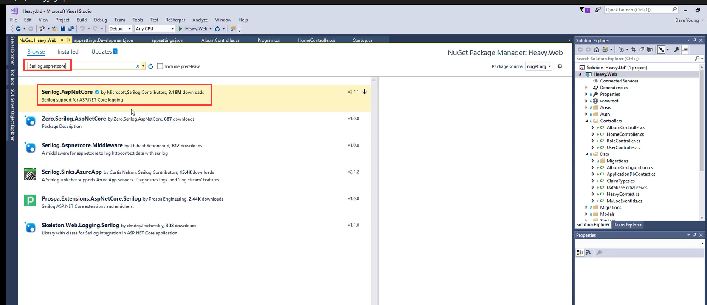
Task: Click the Home icon in Solution Explorer
Action: click(x=597, y=50)
